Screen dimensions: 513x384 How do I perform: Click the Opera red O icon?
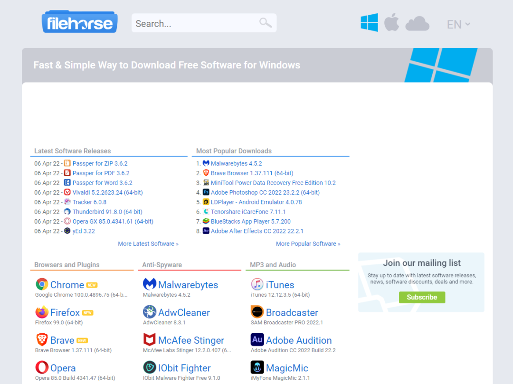pos(42,367)
